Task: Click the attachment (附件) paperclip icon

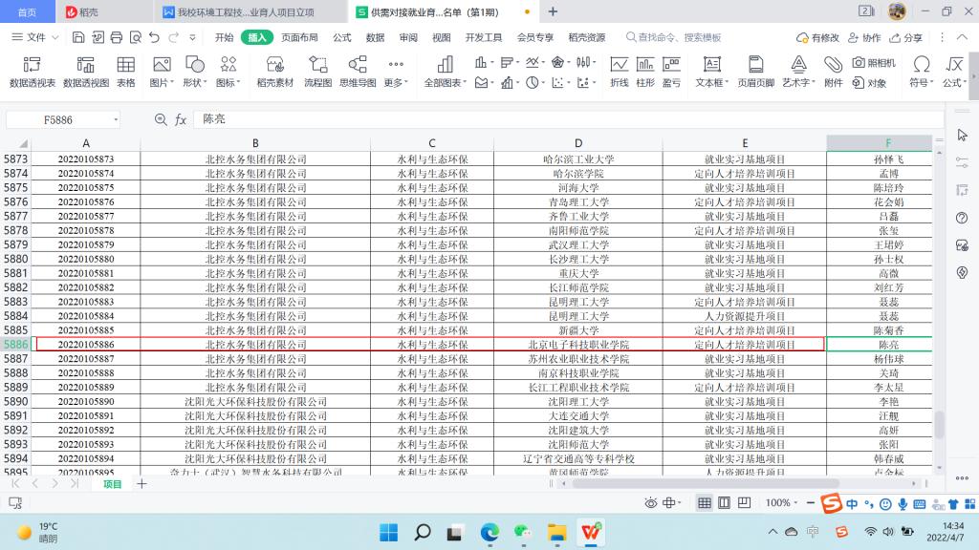Action: (x=834, y=72)
